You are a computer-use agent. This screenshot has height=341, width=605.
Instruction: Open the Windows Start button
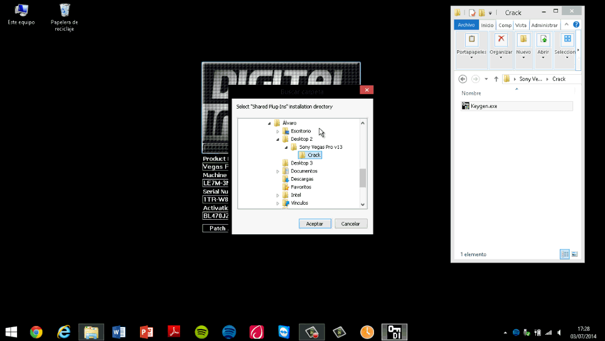coord(11,332)
